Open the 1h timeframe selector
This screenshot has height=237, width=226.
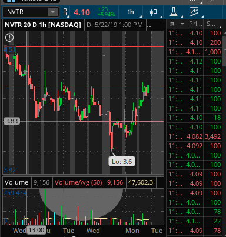coord(131,12)
